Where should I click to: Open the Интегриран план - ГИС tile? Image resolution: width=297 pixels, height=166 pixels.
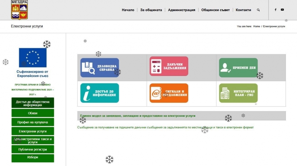click(x=238, y=93)
